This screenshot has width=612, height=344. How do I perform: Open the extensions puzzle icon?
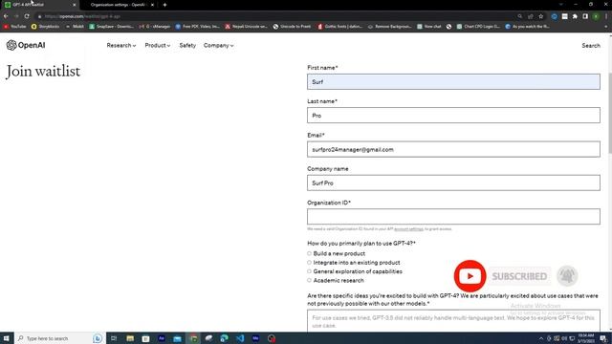pos(575,16)
